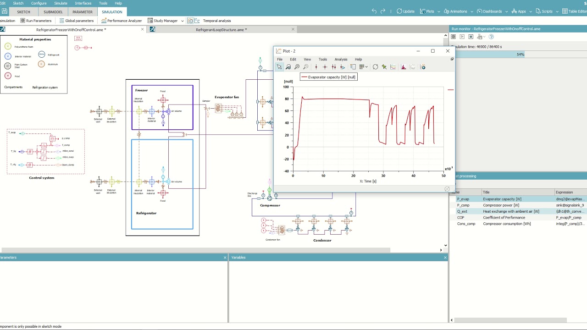The height and width of the screenshot is (330, 587).
Task: Open the plot legend list icon
Action: pos(353,67)
